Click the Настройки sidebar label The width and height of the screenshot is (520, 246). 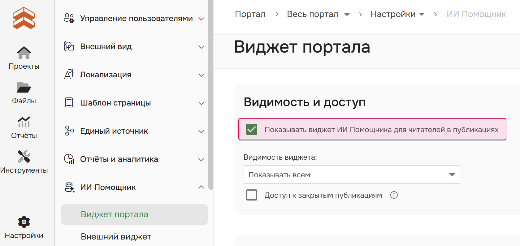(24, 235)
